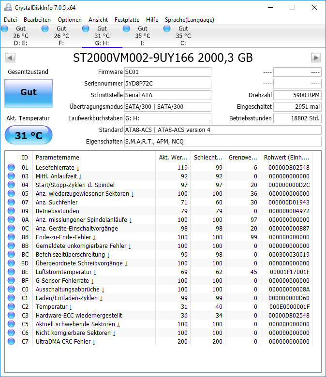The width and height of the screenshot is (326, 377).
Task: Open the Sprache(Language) menu
Action: [x=189, y=20]
